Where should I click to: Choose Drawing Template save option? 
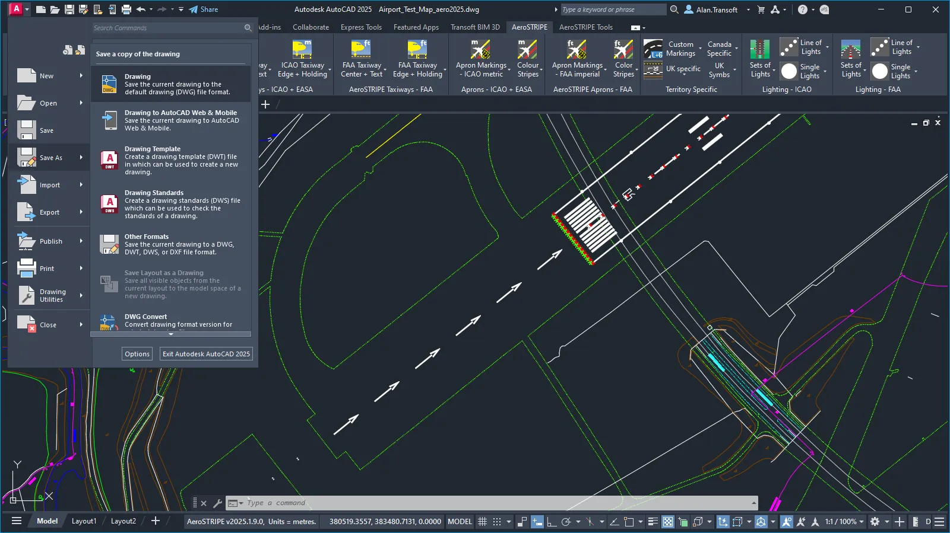(171, 160)
